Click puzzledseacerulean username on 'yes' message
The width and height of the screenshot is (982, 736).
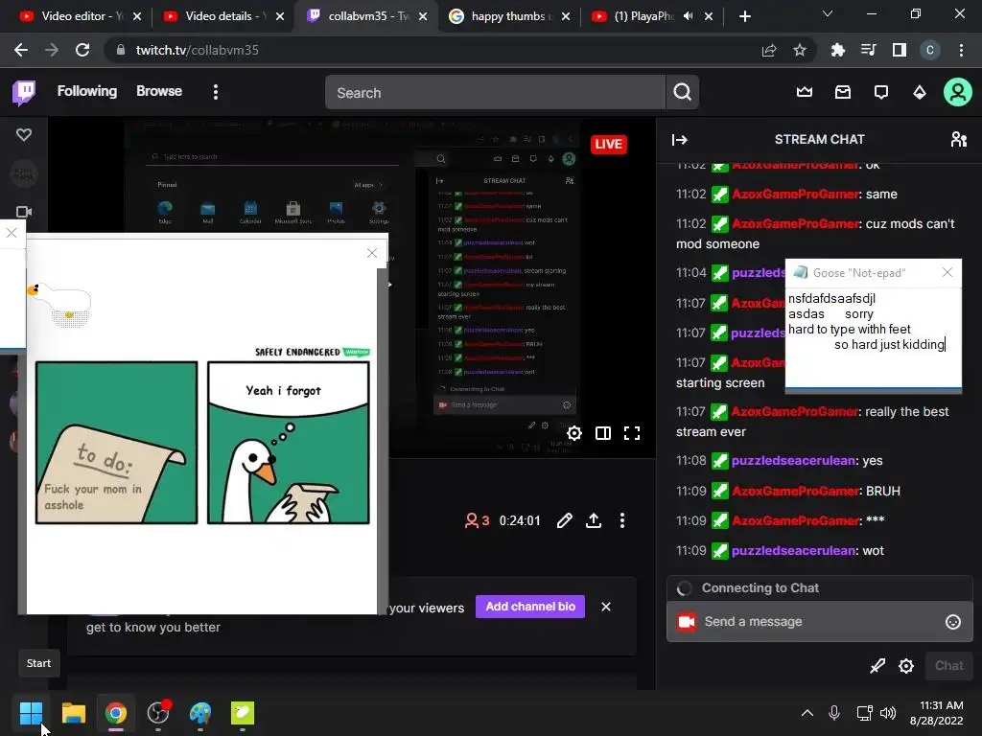[793, 461]
